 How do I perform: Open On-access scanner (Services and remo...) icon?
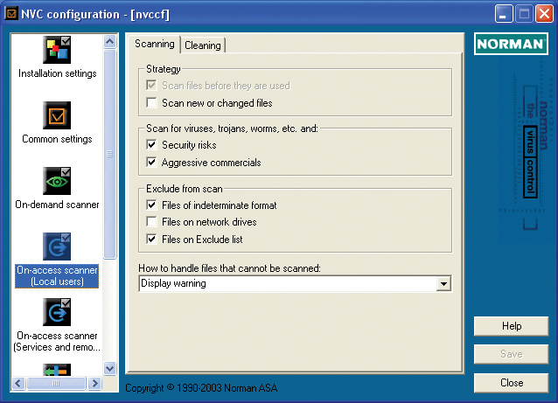tap(57, 312)
